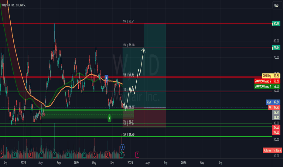
Task: Select the 76.14 green price label
Action: tap(276, 48)
